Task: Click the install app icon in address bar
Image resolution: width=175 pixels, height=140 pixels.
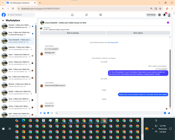Action: (x=156, y=9)
